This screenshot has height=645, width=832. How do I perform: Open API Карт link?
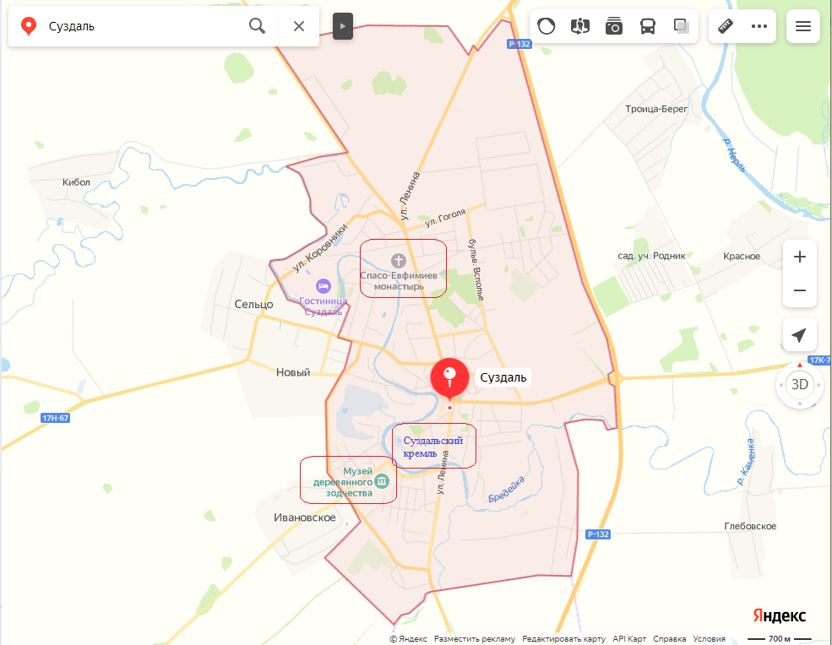coord(629,638)
